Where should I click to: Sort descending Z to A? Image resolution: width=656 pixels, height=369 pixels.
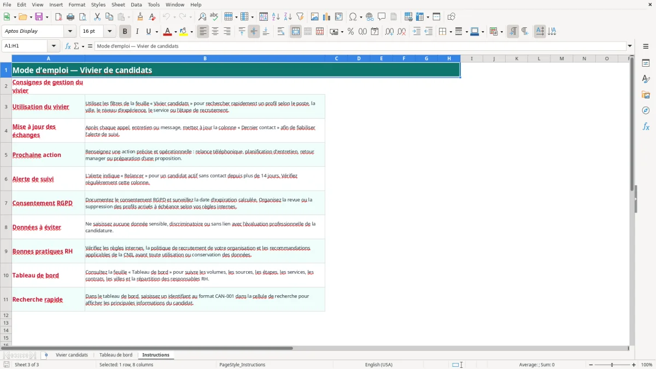coord(288,17)
